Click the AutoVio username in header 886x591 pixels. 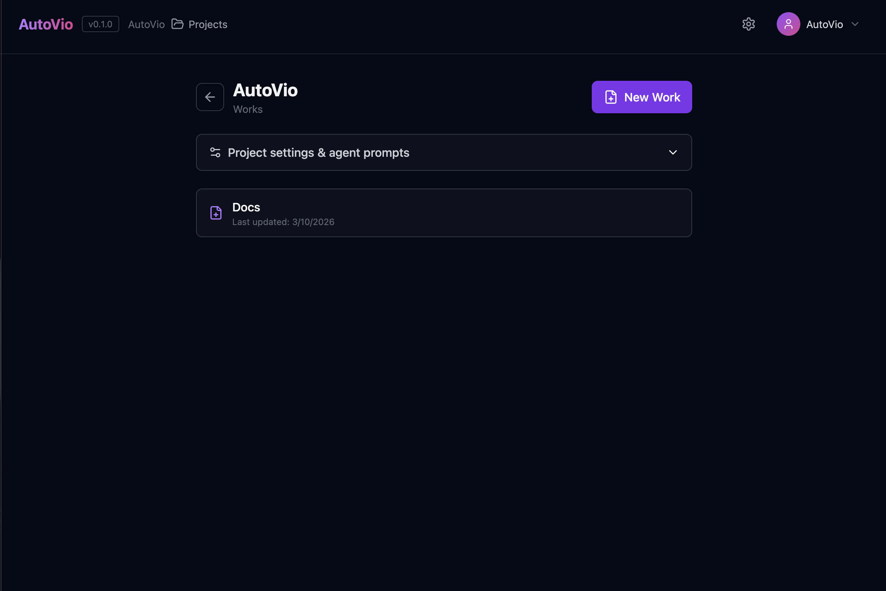click(824, 24)
